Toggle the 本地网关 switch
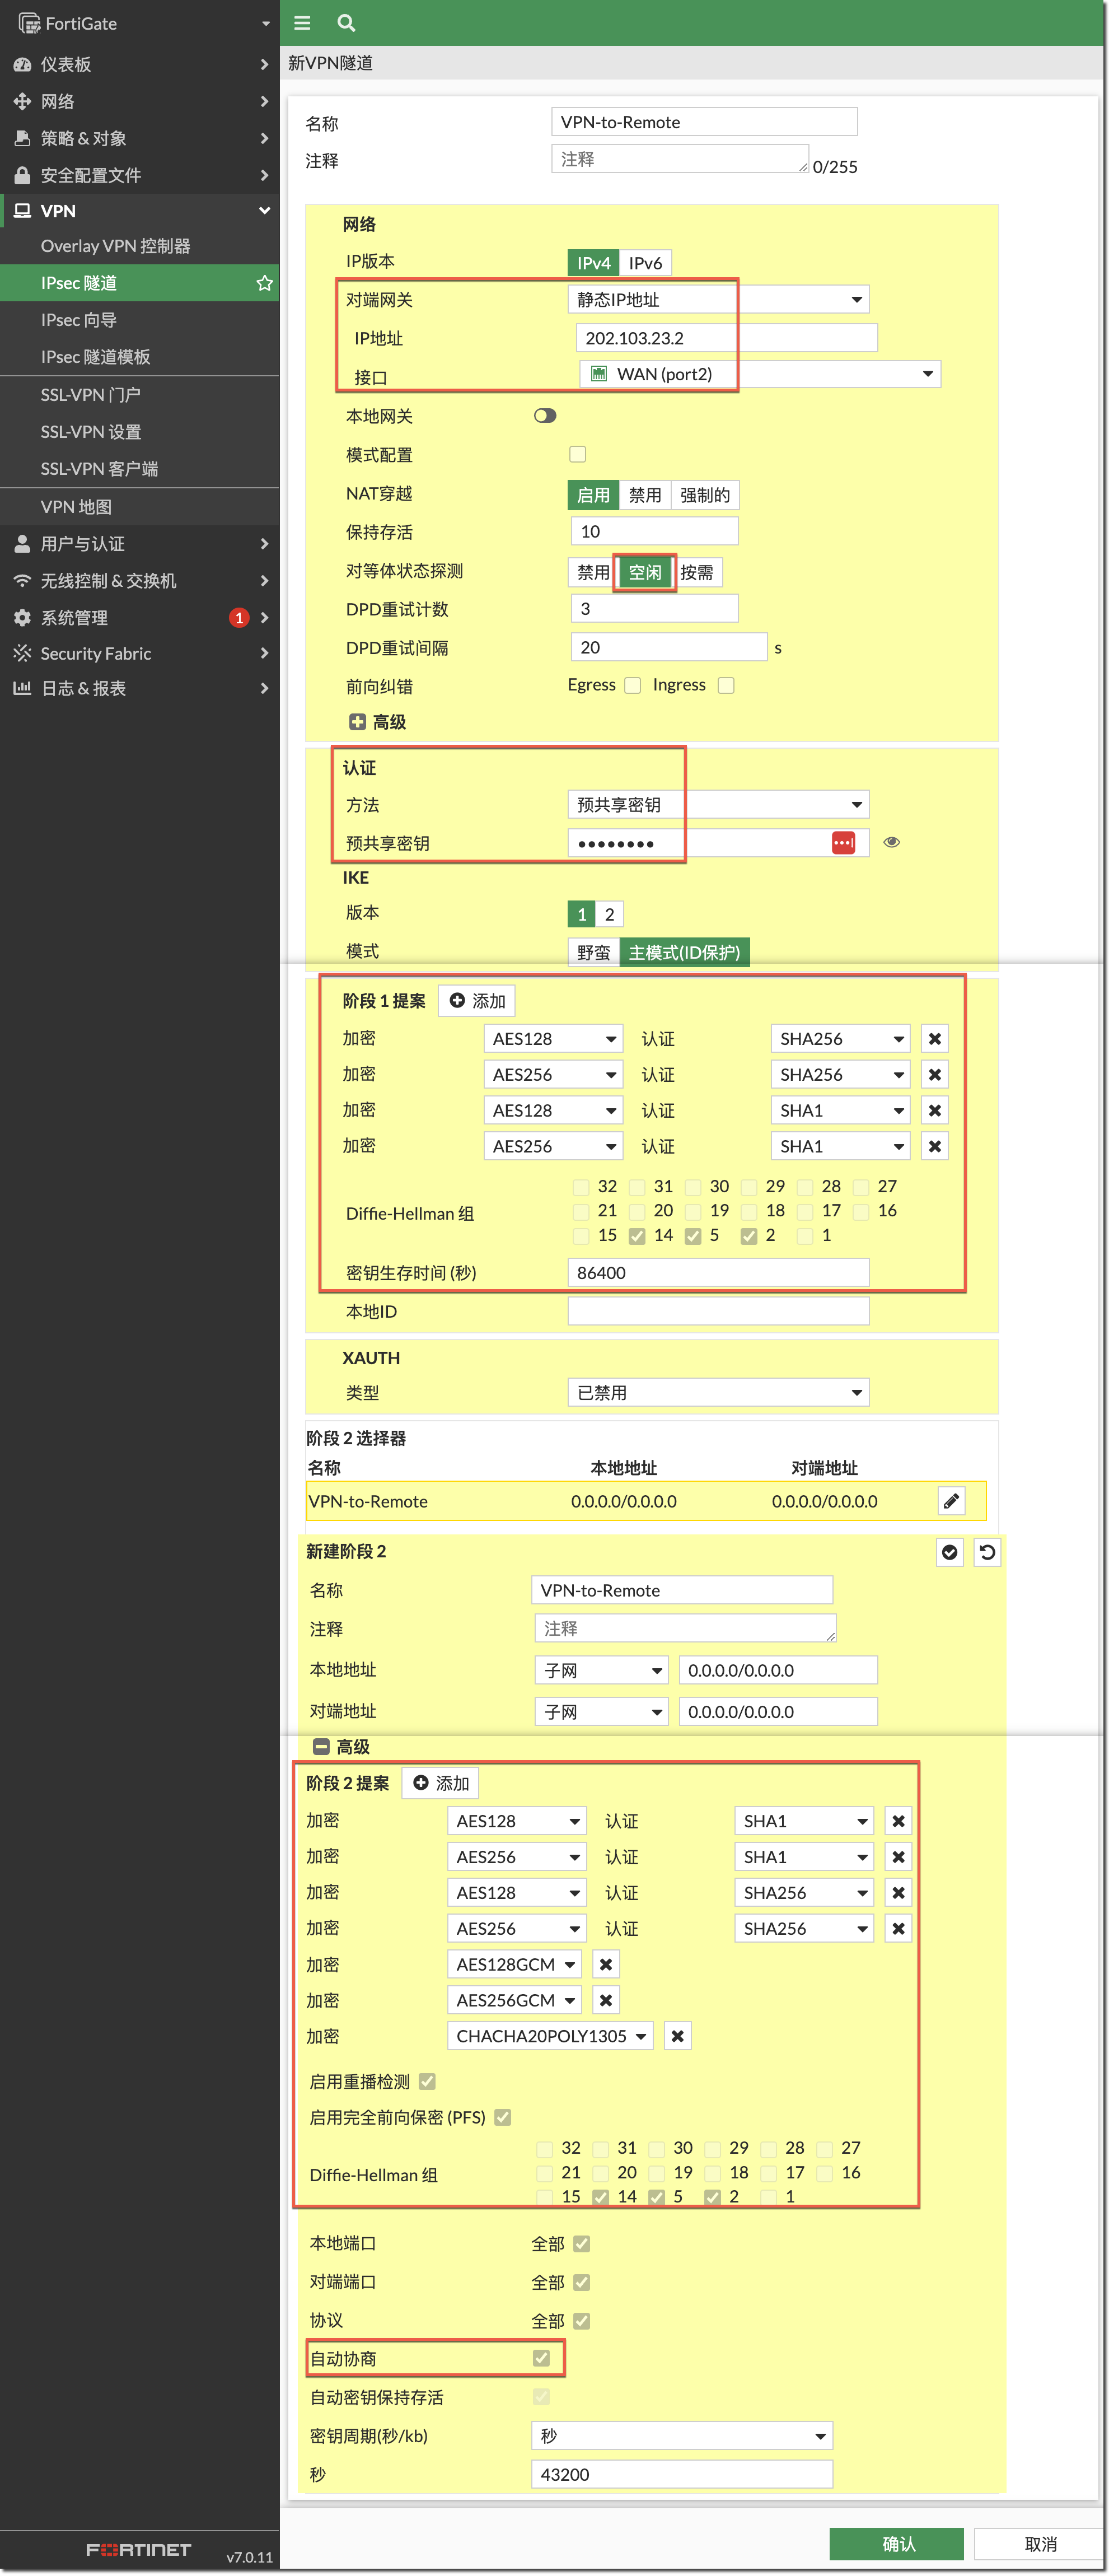The height and width of the screenshot is (2576, 1109). point(545,415)
